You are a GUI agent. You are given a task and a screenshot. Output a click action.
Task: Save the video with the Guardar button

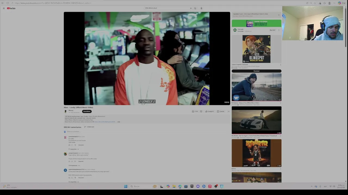[x=221, y=111]
